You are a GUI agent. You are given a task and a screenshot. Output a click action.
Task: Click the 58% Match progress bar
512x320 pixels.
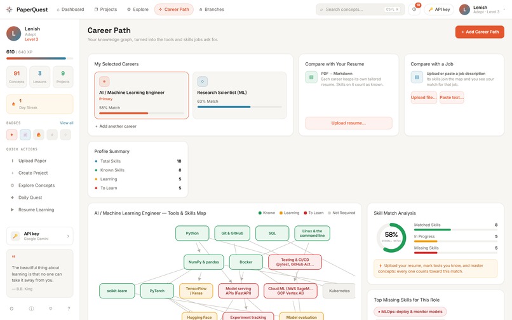[142, 113]
